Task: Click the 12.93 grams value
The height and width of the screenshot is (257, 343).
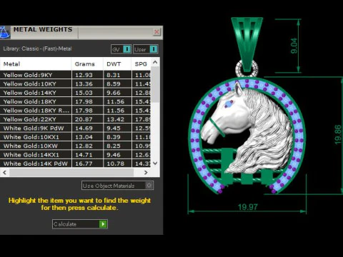Action: 84,75
